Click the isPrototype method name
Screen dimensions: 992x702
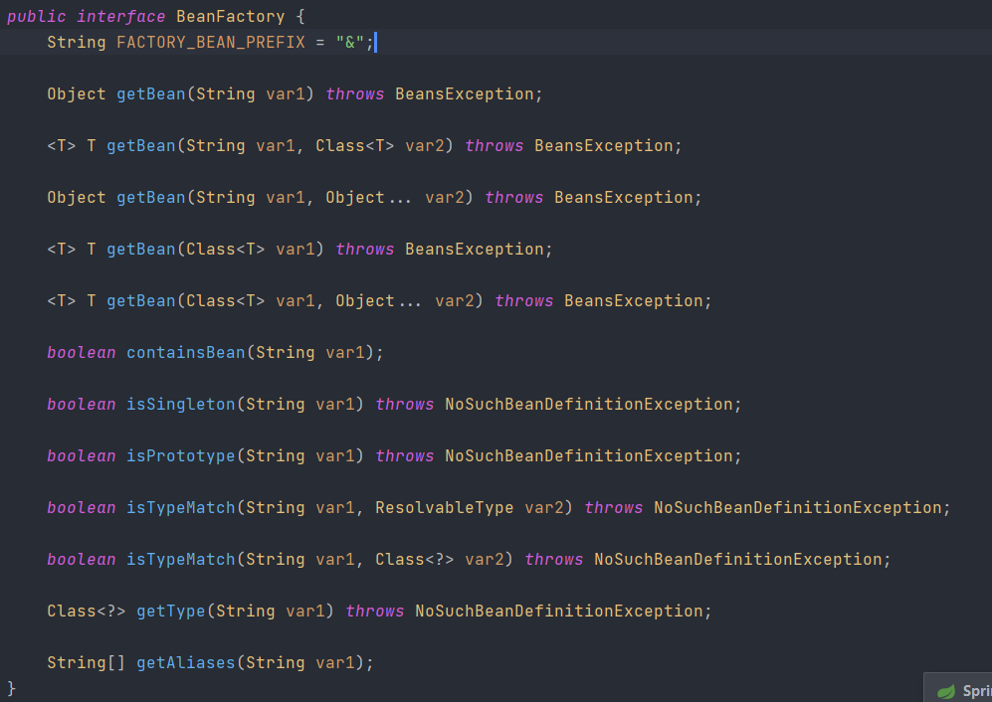[x=181, y=456]
